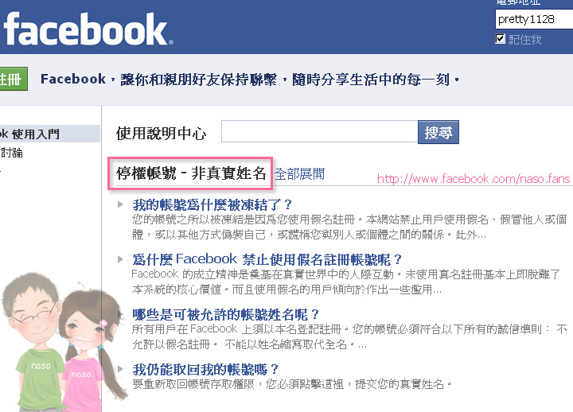Expand arrow beside 我仍能取回我的帳號嗎
This screenshot has width=573, height=412.
[120, 369]
